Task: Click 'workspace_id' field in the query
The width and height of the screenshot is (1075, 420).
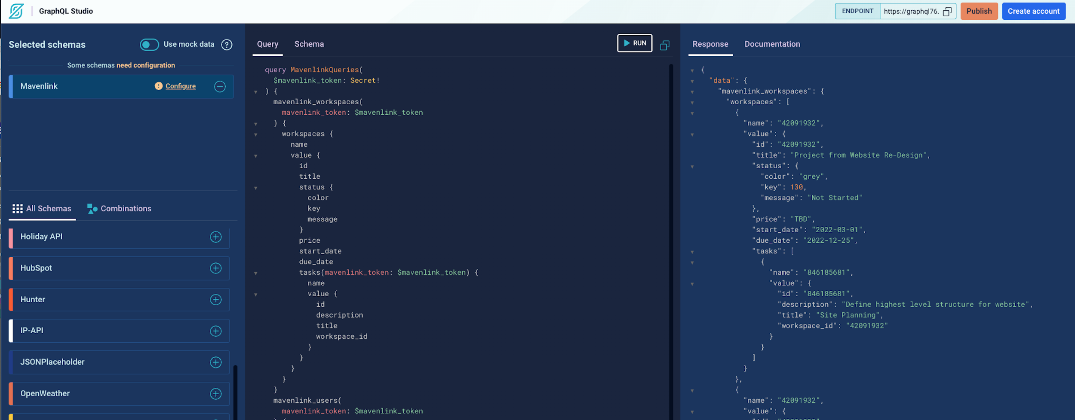Action: pos(342,336)
